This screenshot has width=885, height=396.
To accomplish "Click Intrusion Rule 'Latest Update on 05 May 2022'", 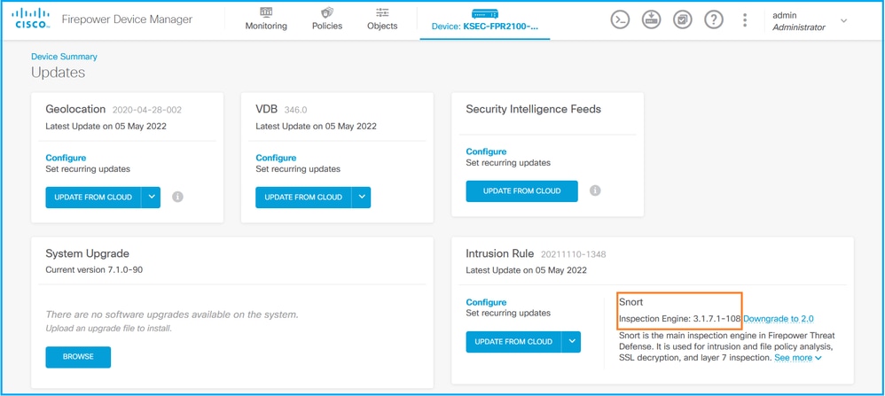I will (x=527, y=270).
